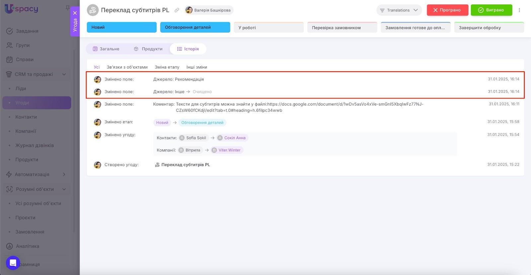531x275 pixels.
Task: Click the Очищено value in history
Action: point(202,92)
